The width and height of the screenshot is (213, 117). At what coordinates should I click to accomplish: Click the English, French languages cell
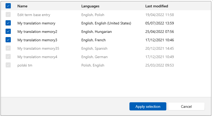93,40
